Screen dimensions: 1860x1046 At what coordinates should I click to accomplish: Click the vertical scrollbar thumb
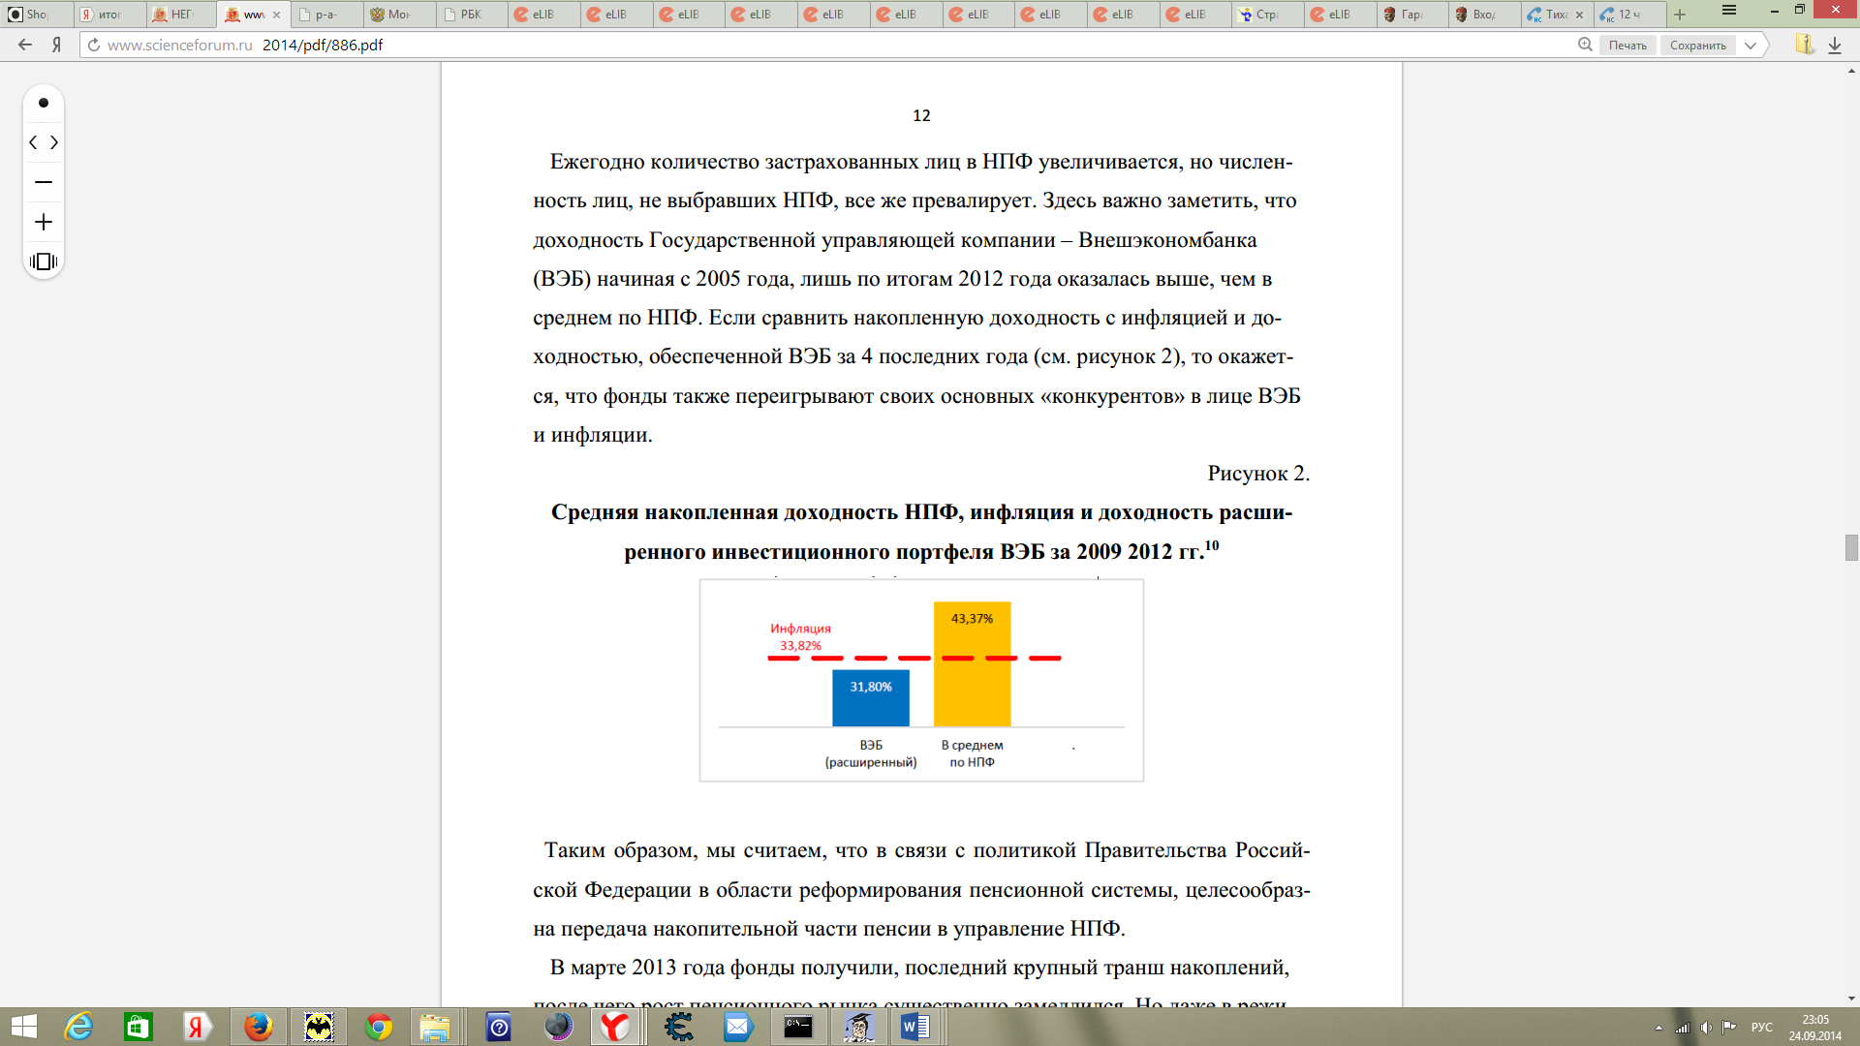(1851, 547)
